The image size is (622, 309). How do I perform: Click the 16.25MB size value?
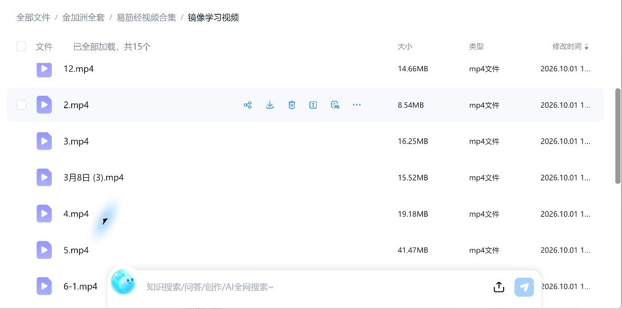tap(413, 141)
